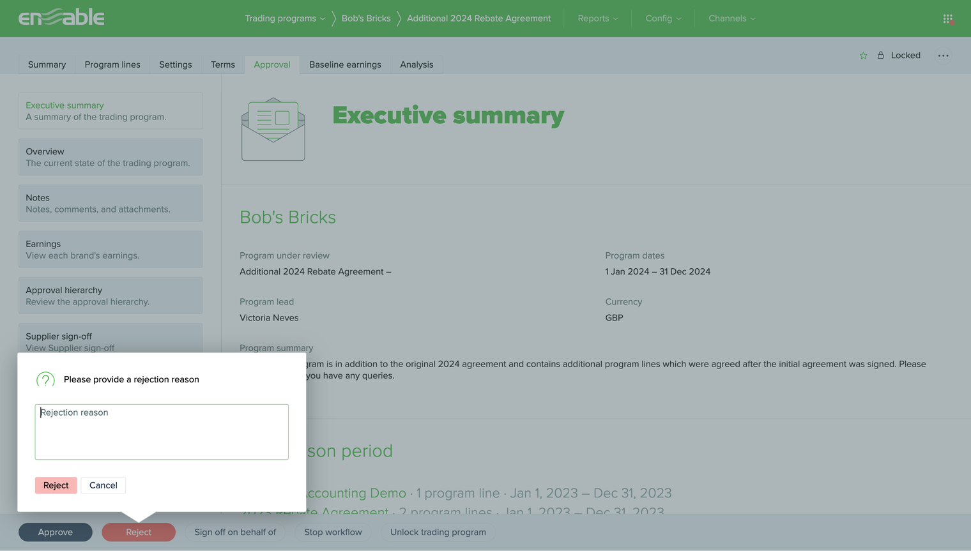
Task: Click the executive summary envelope illustration
Action: click(273, 129)
